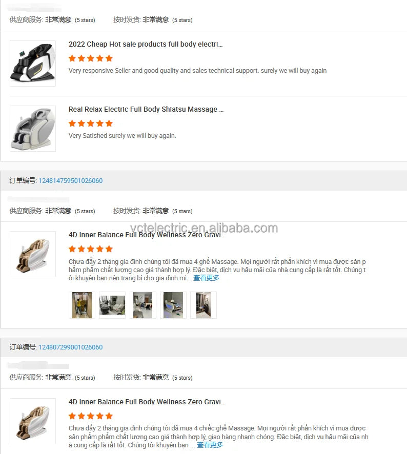Open first 4D Inner Balance chair product image

(33, 254)
